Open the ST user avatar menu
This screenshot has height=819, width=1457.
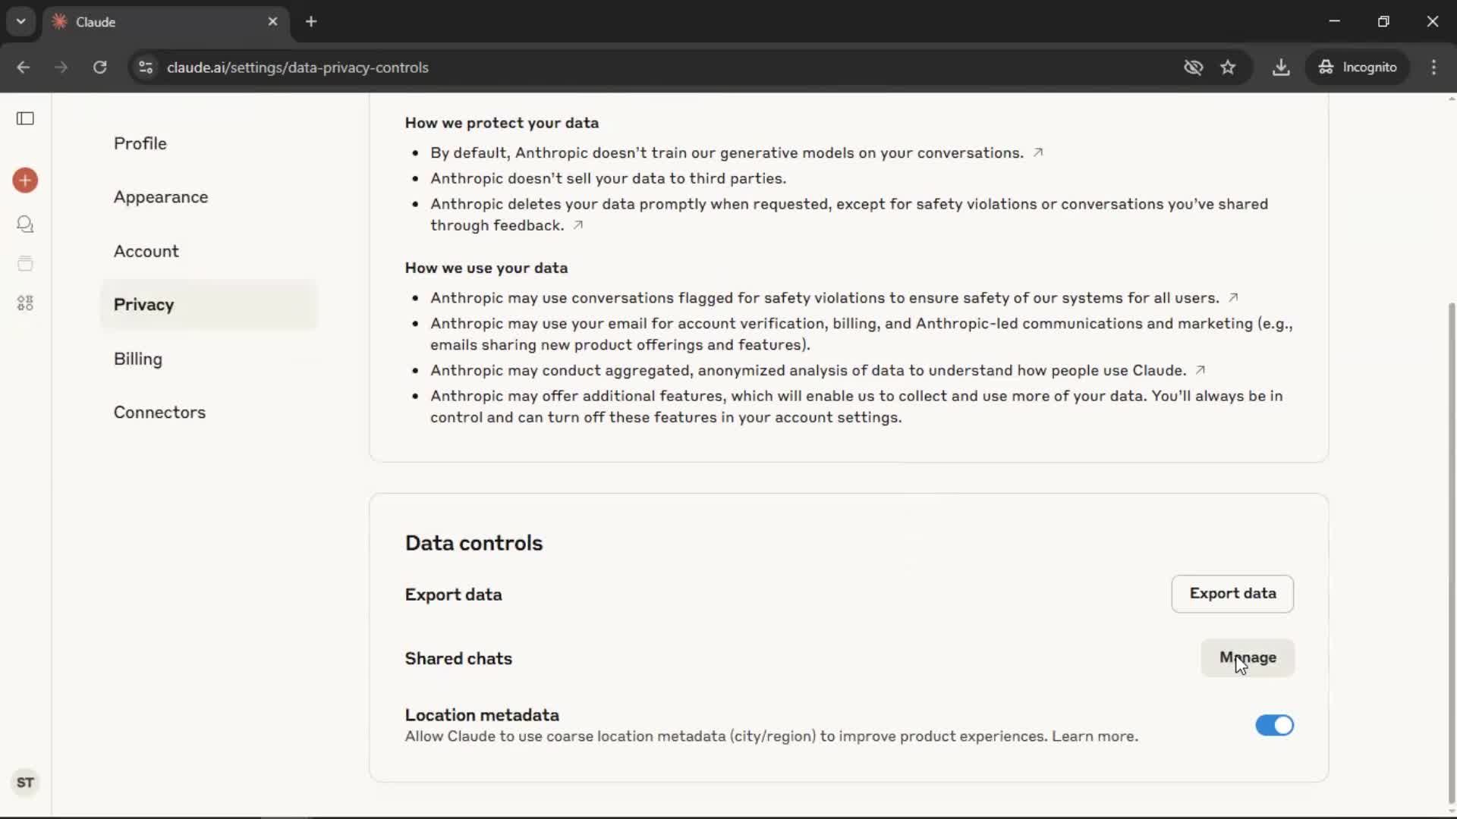(x=25, y=783)
